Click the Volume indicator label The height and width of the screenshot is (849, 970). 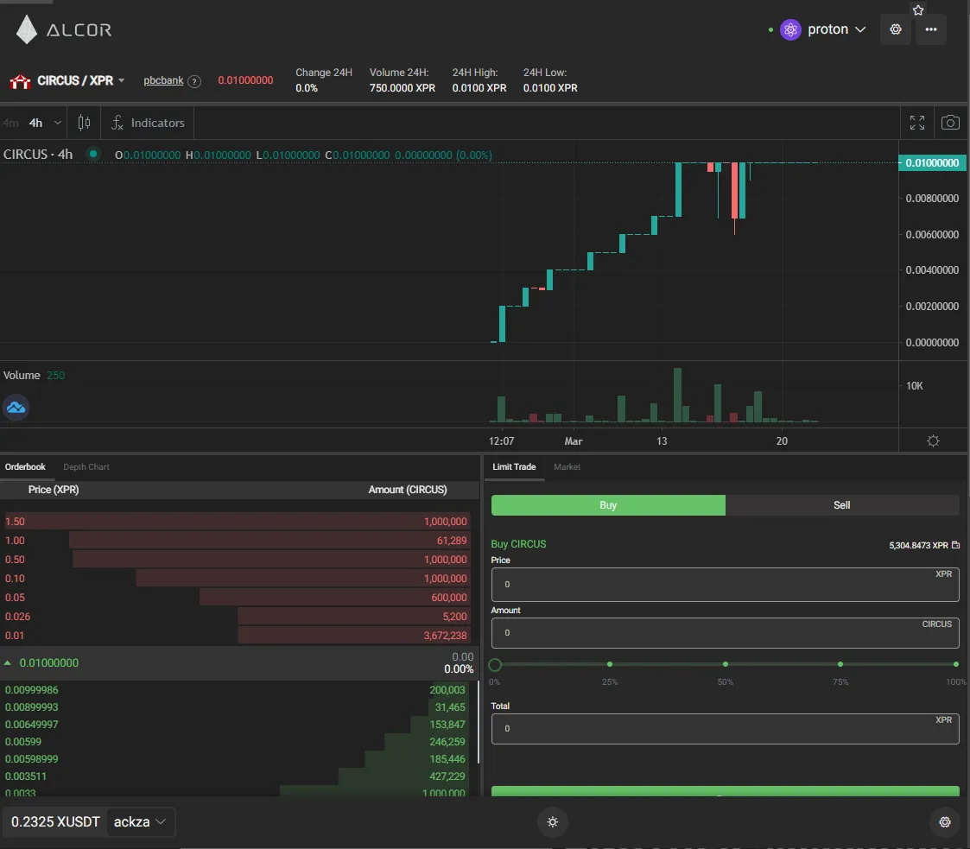(x=22, y=376)
